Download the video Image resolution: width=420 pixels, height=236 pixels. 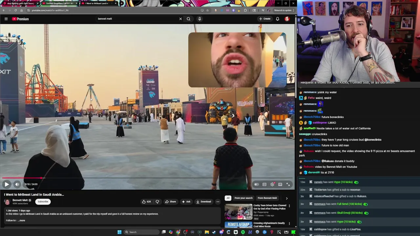coord(203,202)
